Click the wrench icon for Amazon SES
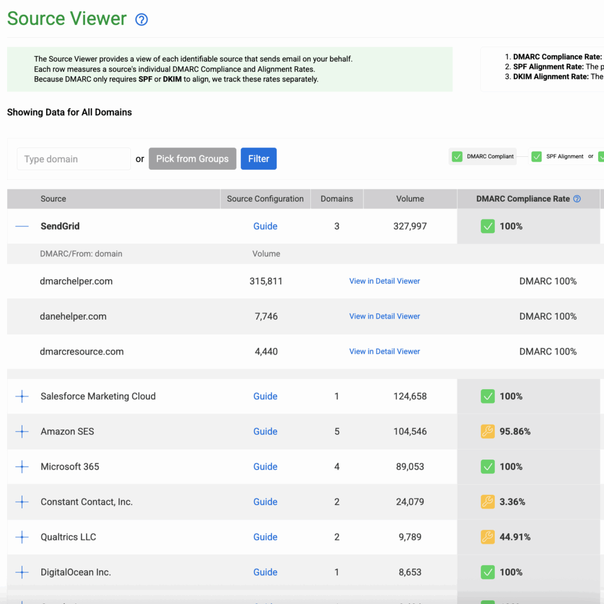The height and width of the screenshot is (604, 604). click(x=488, y=431)
